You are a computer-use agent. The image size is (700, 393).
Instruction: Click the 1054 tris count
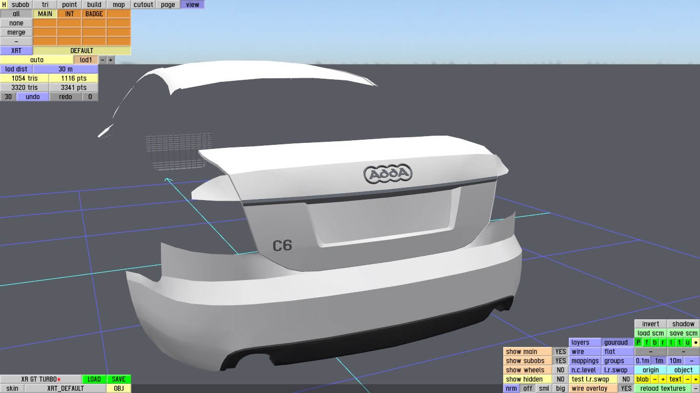pyautogui.click(x=25, y=78)
